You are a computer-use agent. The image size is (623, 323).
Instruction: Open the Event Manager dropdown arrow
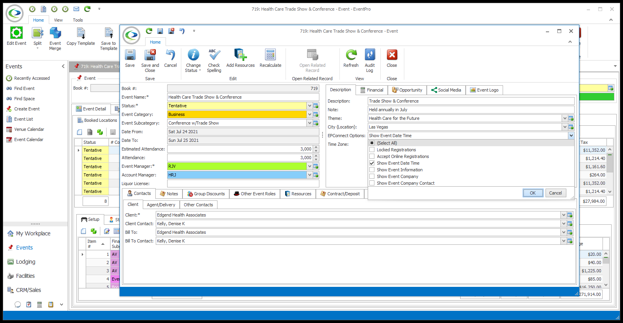[x=310, y=166]
